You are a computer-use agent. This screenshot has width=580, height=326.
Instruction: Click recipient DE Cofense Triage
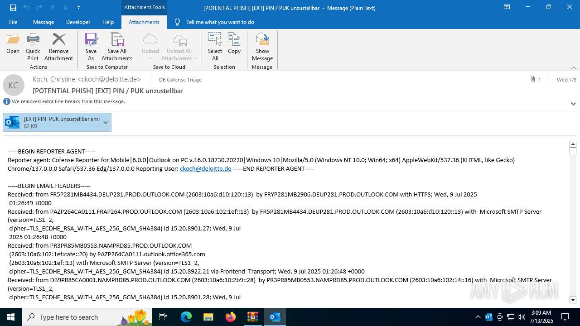click(x=180, y=80)
